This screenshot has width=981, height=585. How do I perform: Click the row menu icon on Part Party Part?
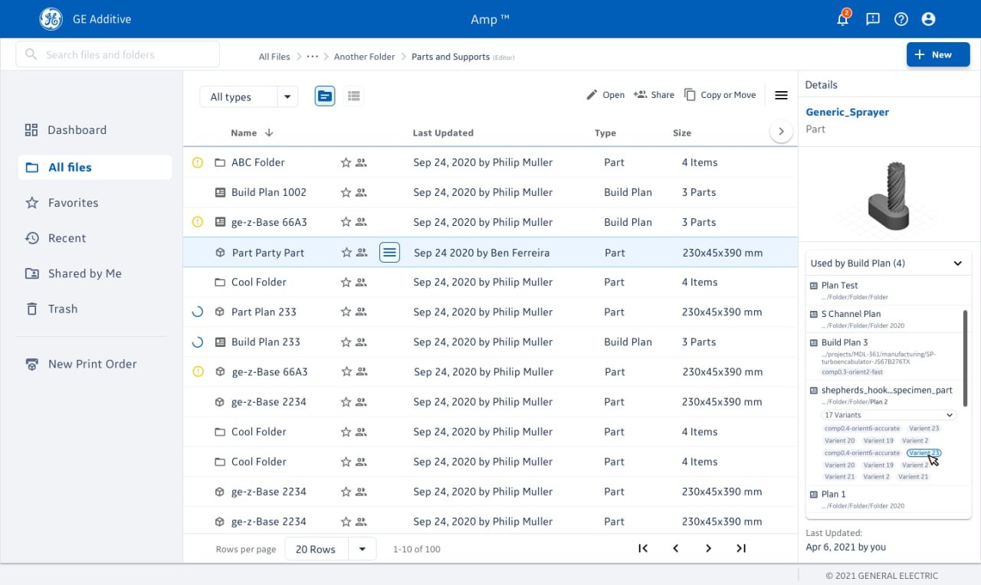389,252
